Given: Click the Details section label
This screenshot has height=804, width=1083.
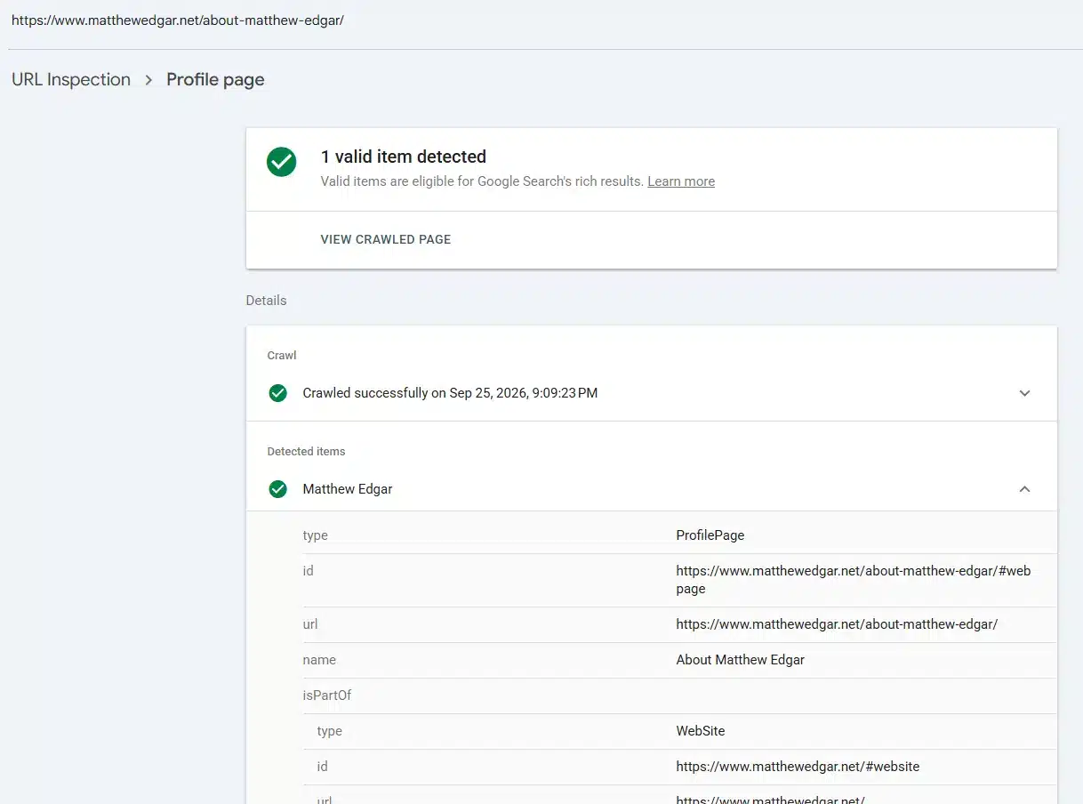Looking at the screenshot, I should (266, 301).
